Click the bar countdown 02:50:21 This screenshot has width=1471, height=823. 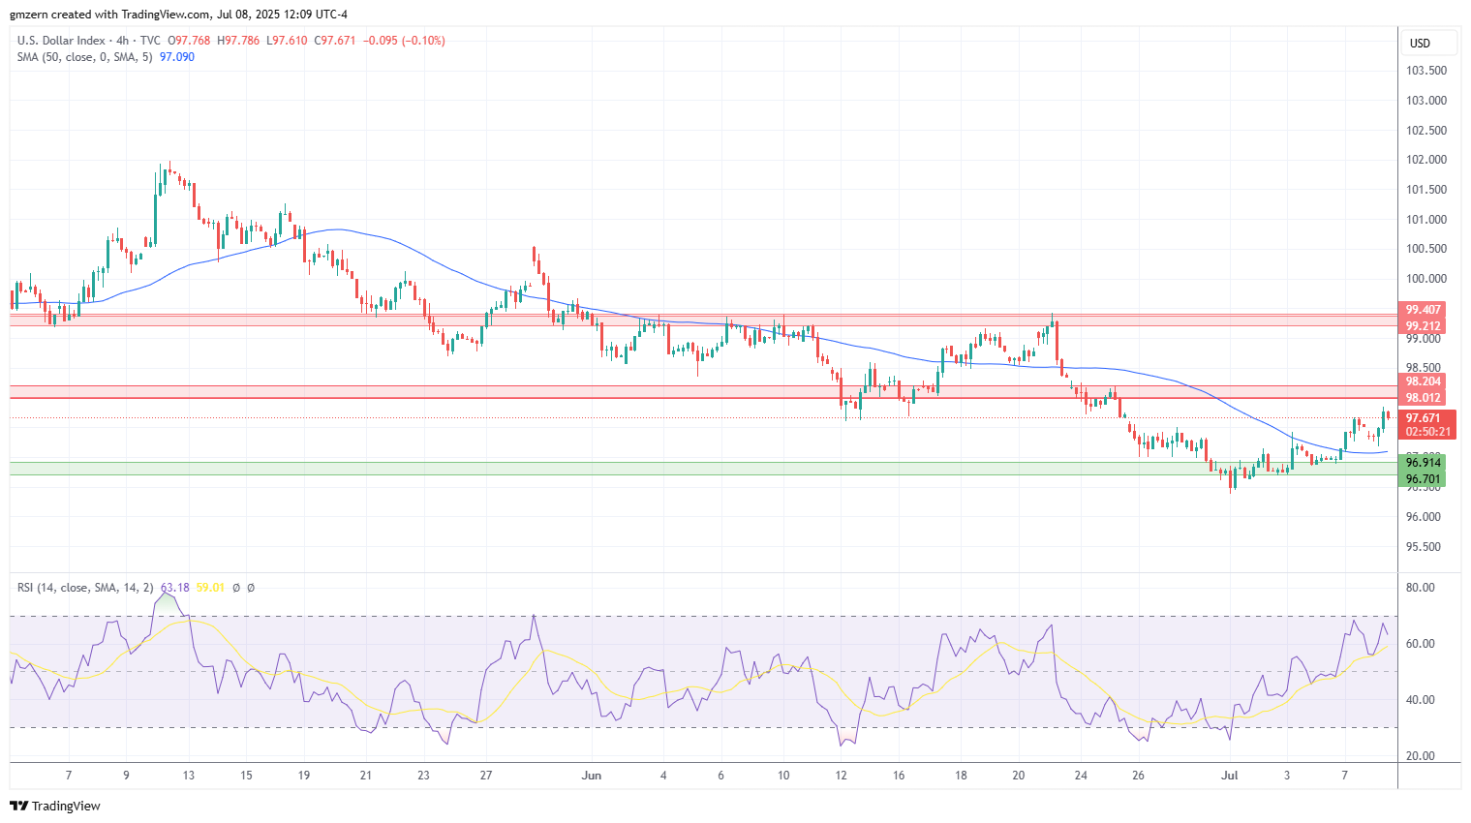point(1428,432)
